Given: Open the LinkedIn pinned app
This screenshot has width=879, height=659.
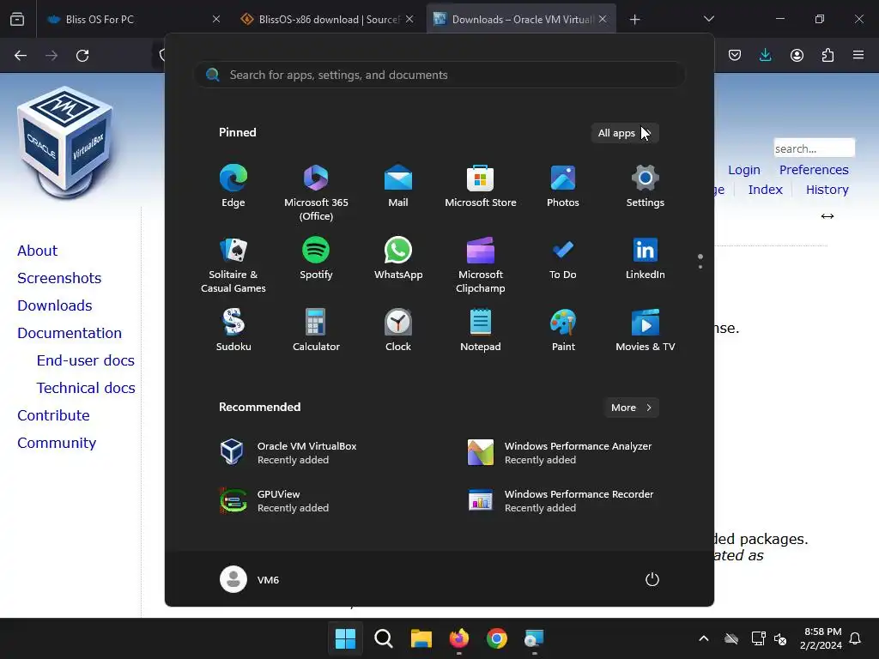Looking at the screenshot, I should (646, 257).
